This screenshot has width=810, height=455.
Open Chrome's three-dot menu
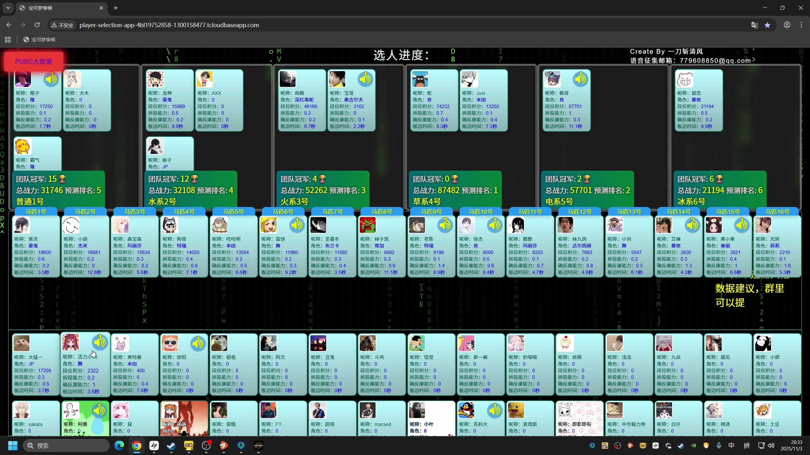801,25
